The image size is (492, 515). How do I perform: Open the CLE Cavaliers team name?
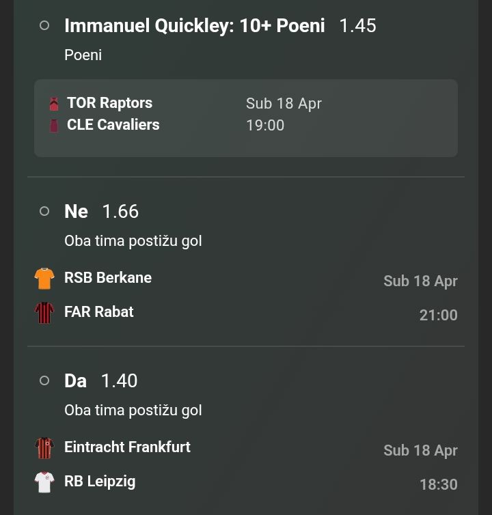coord(113,125)
